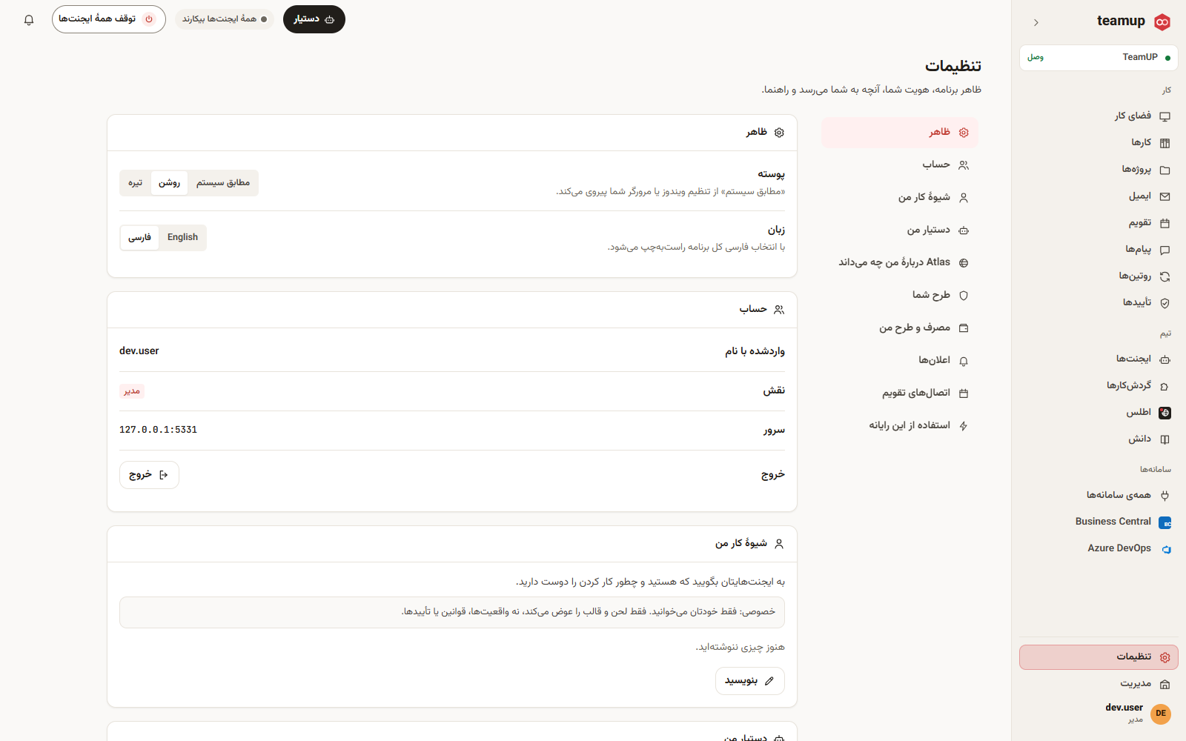
Task: Go to the حساب settings section
Action: (900, 165)
